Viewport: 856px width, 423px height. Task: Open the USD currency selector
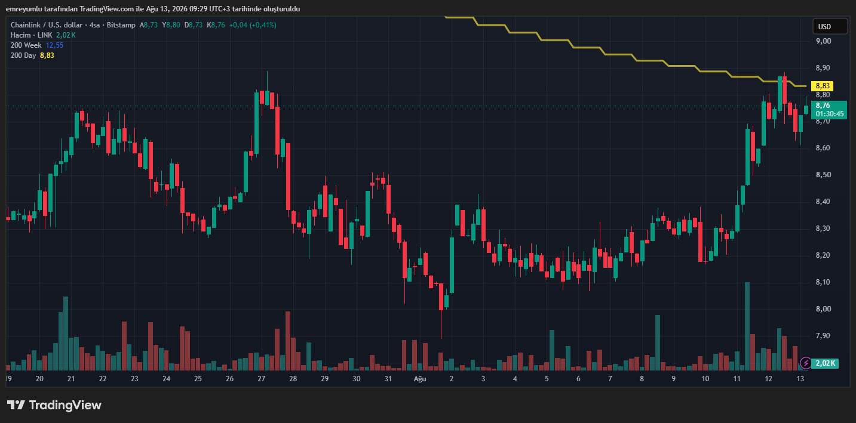[x=830, y=26]
